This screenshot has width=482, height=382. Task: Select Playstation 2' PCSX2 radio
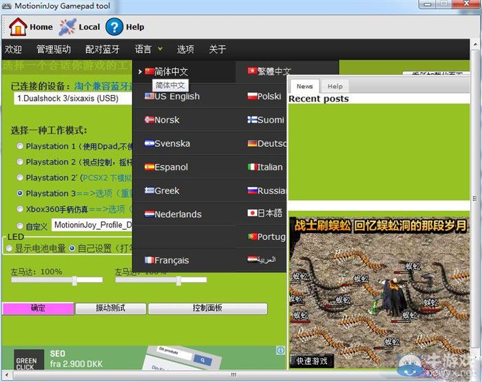point(20,178)
